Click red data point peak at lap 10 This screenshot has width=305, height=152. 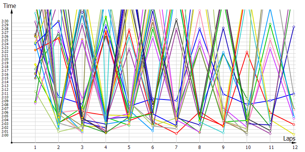[247, 52]
